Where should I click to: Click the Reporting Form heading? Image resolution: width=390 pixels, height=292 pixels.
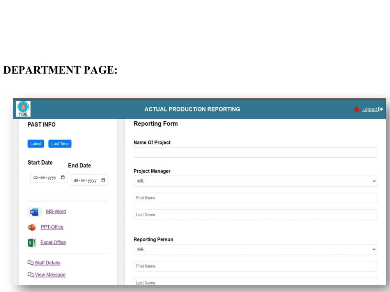click(156, 124)
